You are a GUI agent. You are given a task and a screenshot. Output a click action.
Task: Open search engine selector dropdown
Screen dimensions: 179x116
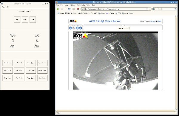[155, 9]
